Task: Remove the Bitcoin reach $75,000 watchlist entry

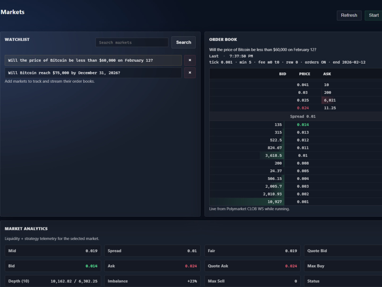Action: [190, 73]
